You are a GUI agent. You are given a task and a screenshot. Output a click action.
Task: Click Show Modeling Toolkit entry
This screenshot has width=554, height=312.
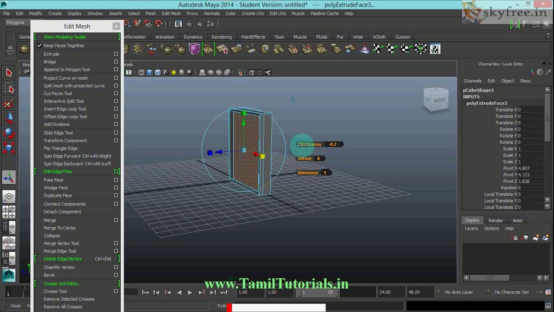[x=65, y=37]
